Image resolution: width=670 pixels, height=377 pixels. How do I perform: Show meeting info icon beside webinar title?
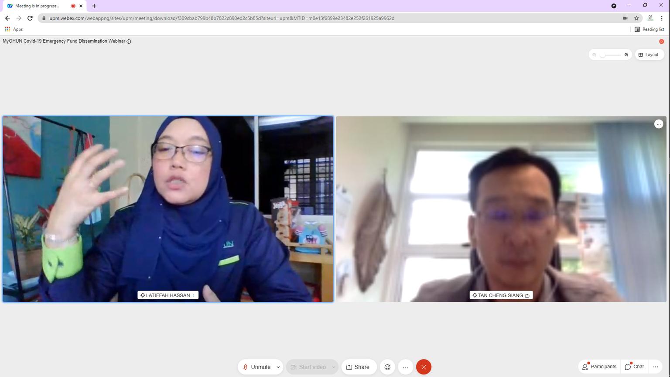129,41
